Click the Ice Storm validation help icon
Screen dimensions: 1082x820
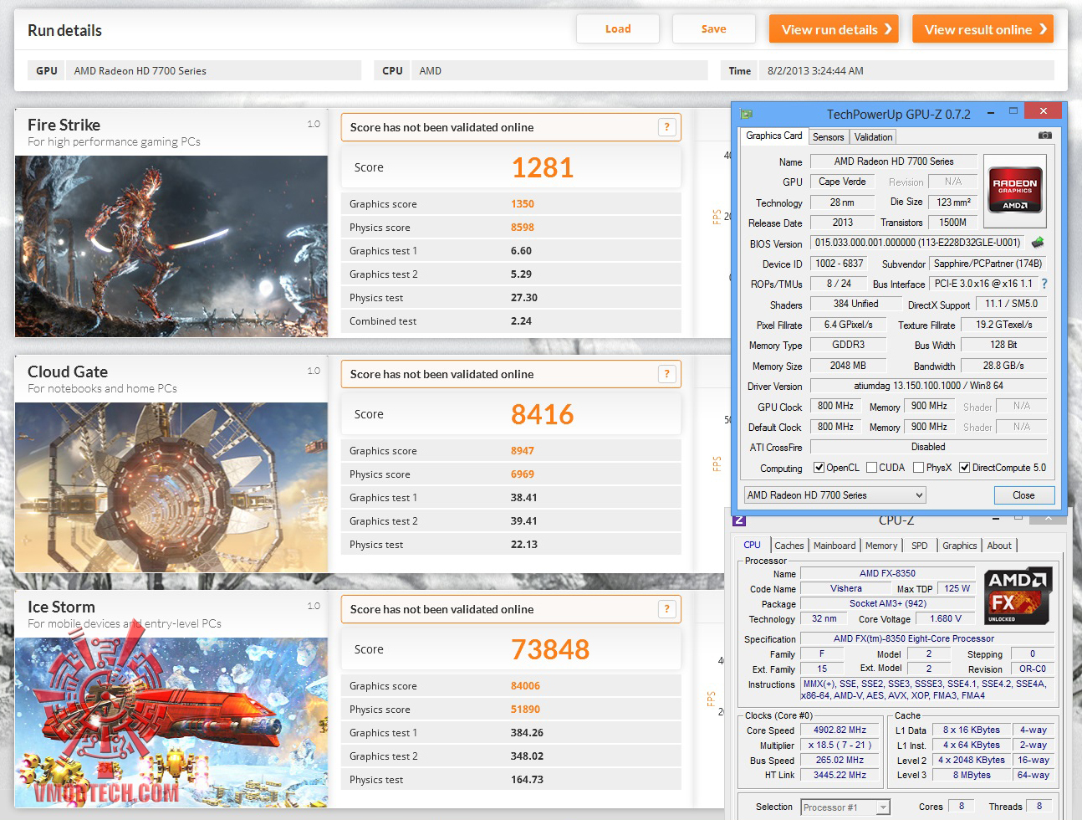666,609
